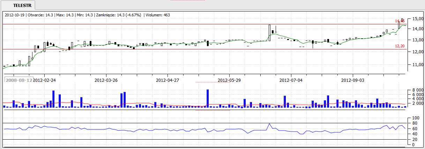Click the 8 000 volume axis label
This screenshot has width=425, height=149.
[417, 90]
